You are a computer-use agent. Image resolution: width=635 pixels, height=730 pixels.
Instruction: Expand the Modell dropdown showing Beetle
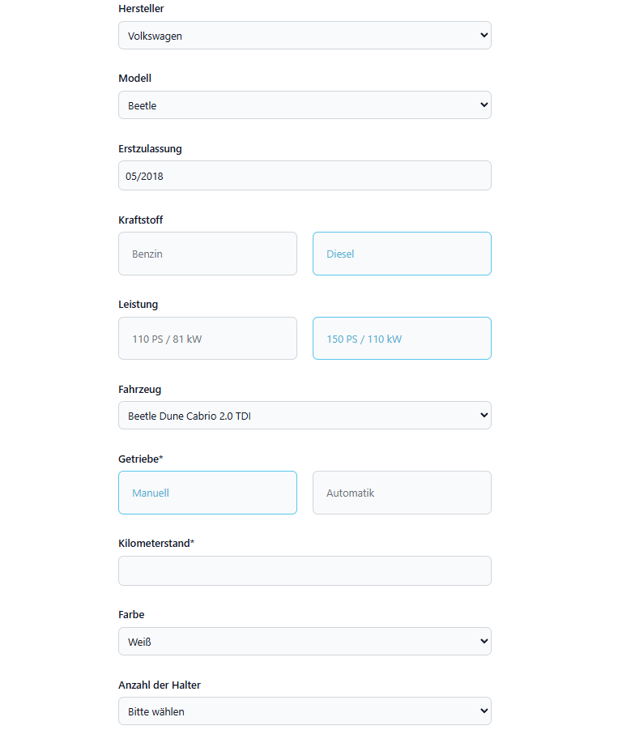[305, 105]
